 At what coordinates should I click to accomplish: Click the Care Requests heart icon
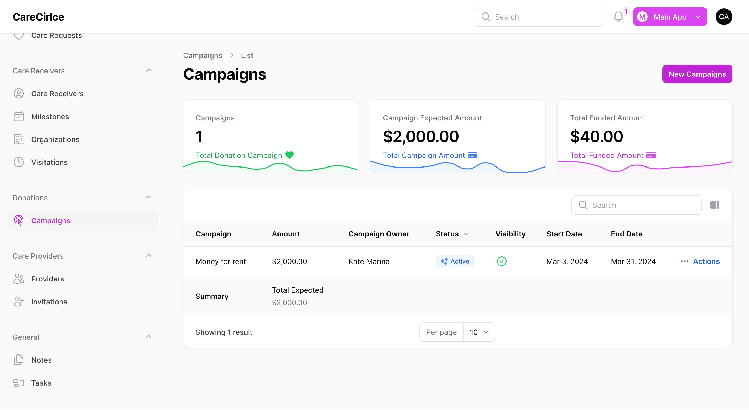point(19,36)
